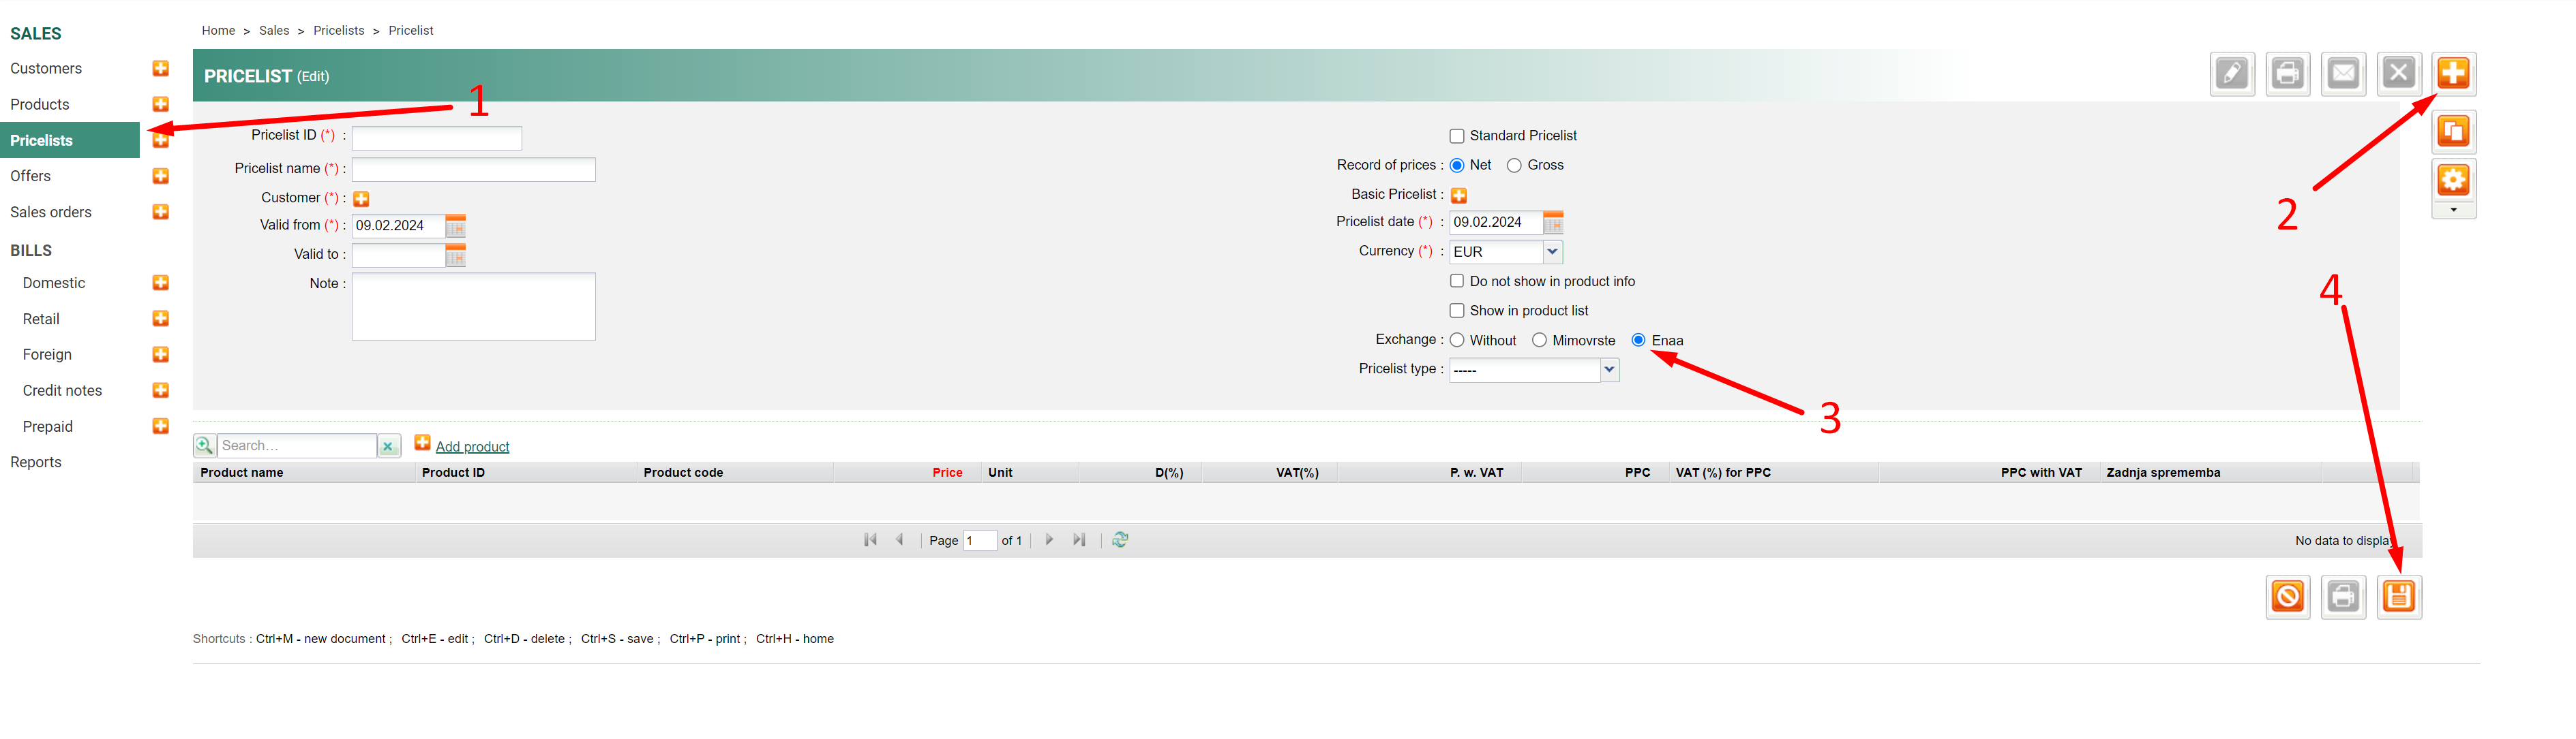
Task: Check Show in product list option
Action: 1457,311
